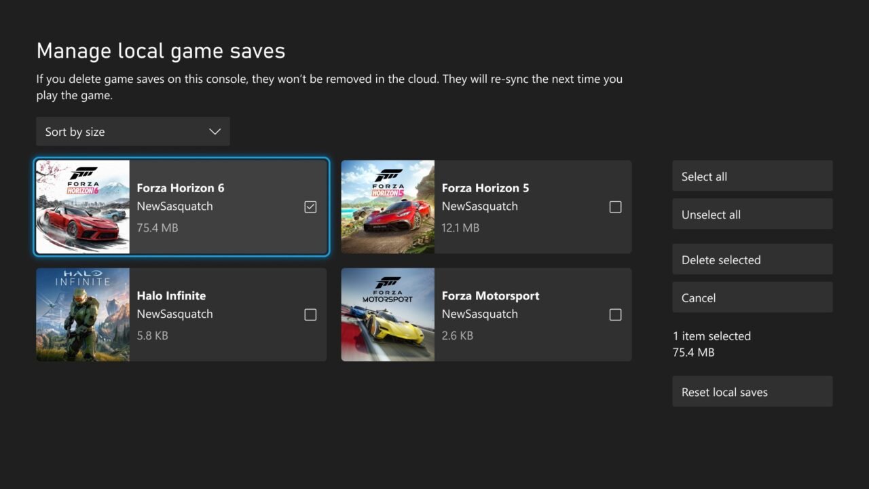Click the Halo Infinite title text
Screen dimensions: 869x489
click(x=171, y=295)
